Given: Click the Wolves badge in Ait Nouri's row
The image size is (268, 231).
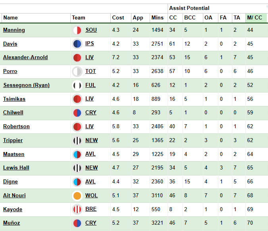Looking at the screenshot, I should pos(77,196).
